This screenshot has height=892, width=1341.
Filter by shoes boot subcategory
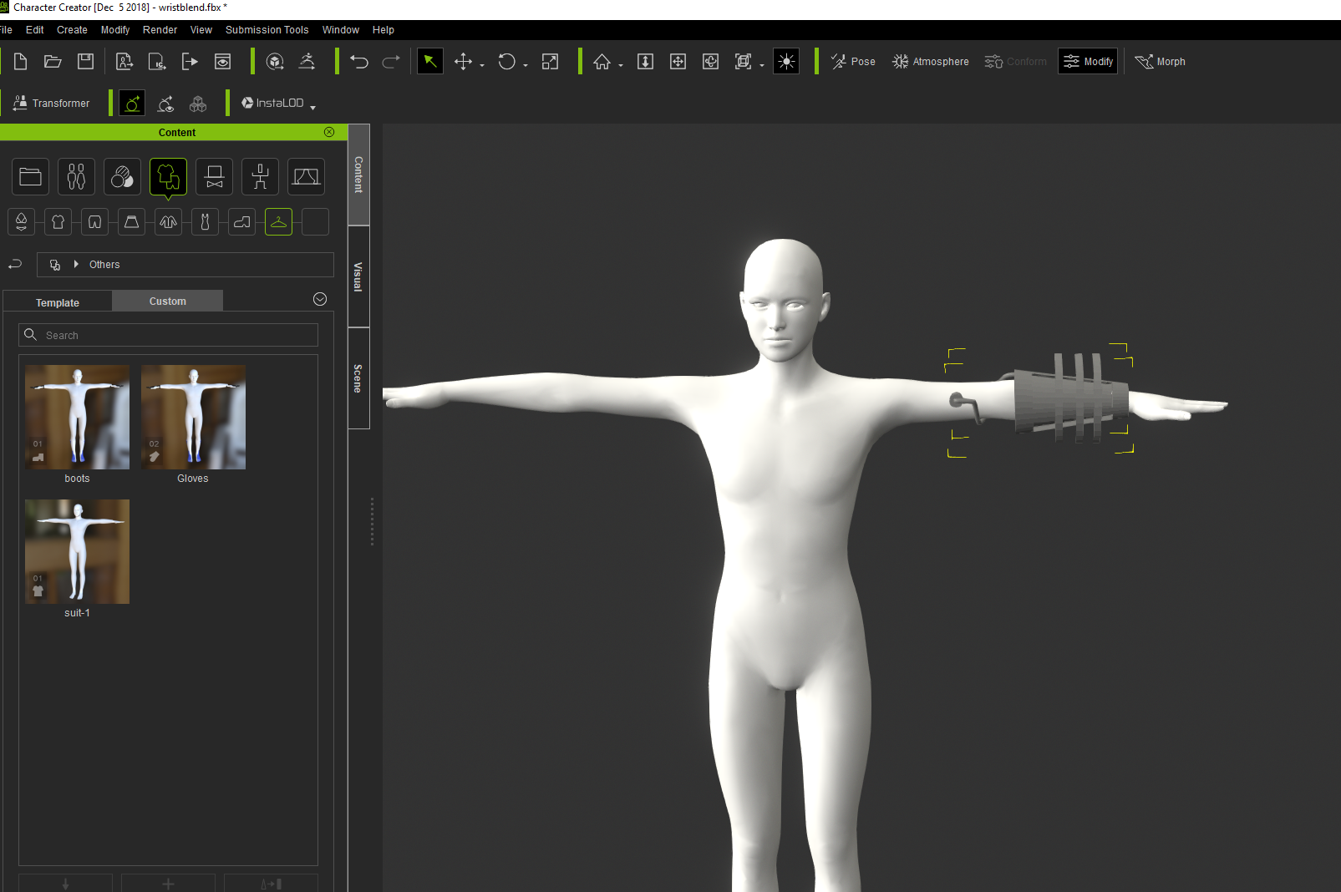coord(242,221)
